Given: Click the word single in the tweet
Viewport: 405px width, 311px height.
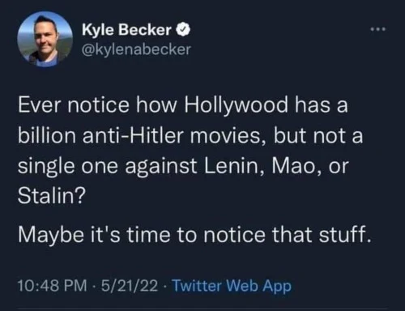Looking at the screenshot, I should pyautogui.click(x=46, y=167).
